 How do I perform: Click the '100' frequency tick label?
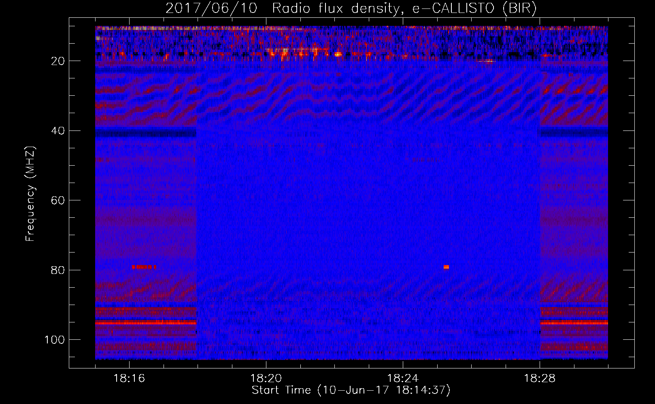(x=55, y=340)
